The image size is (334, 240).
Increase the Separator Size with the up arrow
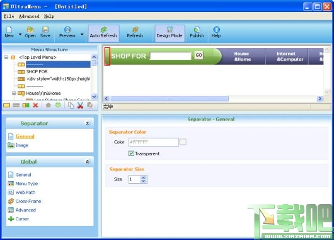[x=143, y=177]
